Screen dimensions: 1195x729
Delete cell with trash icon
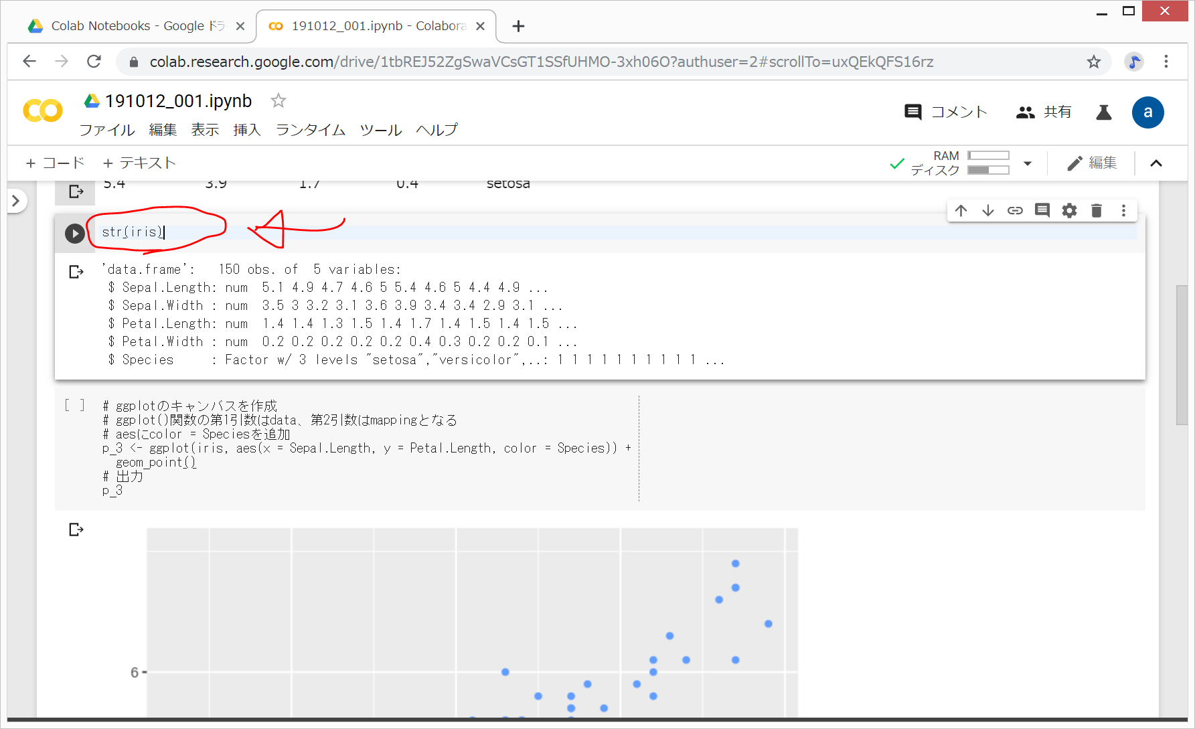click(x=1096, y=211)
